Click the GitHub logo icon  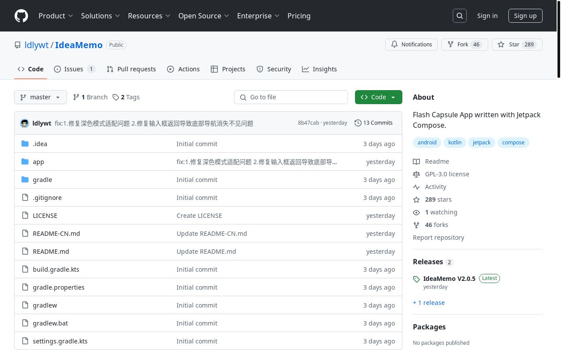coord(21,16)
